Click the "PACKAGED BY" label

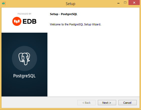click(24, 14)
